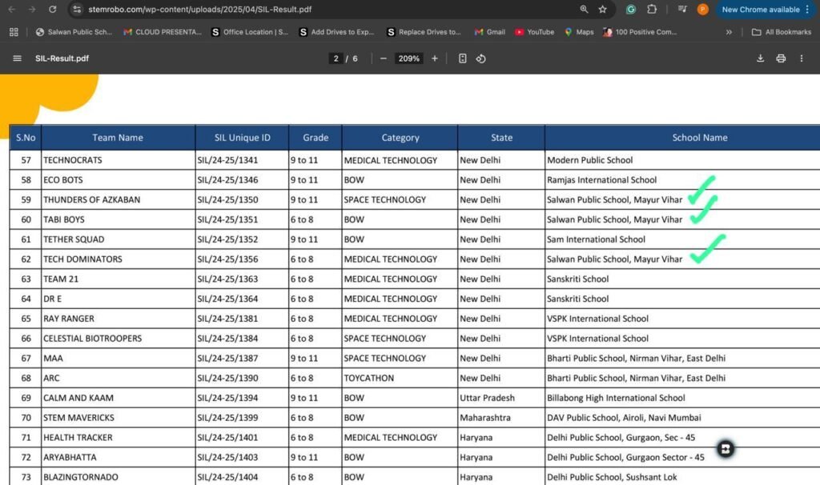Click the TECH DOMINATORS team cell
Image resolution: width=820 pixels, height=485 pixels.
[119, 259]
